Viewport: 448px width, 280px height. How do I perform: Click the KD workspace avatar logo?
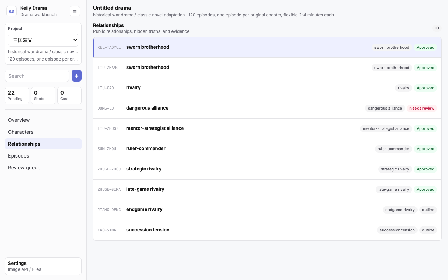point(12,11)
